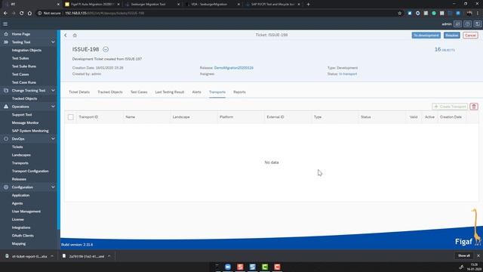Viewport: 483px width, 272px height.
Task: Switch to the Ticket Details tab
Action: [79, 92]
